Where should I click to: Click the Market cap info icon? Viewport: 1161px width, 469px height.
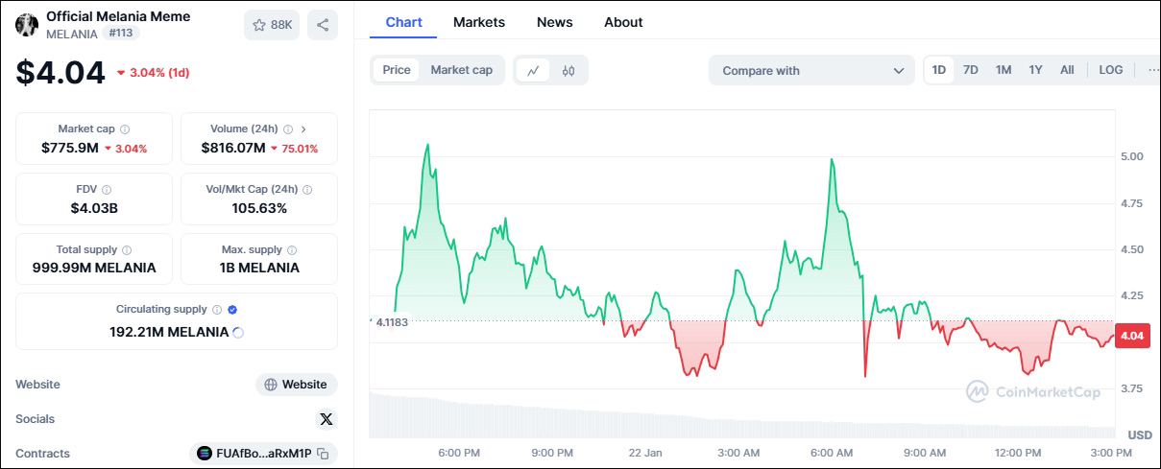(125, 129)
